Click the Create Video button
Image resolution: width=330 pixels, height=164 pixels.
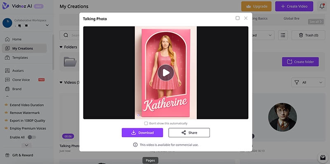(294, 6)
